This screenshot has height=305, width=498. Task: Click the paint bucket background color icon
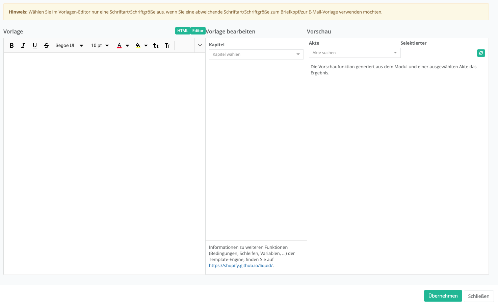tap(138, 46)
